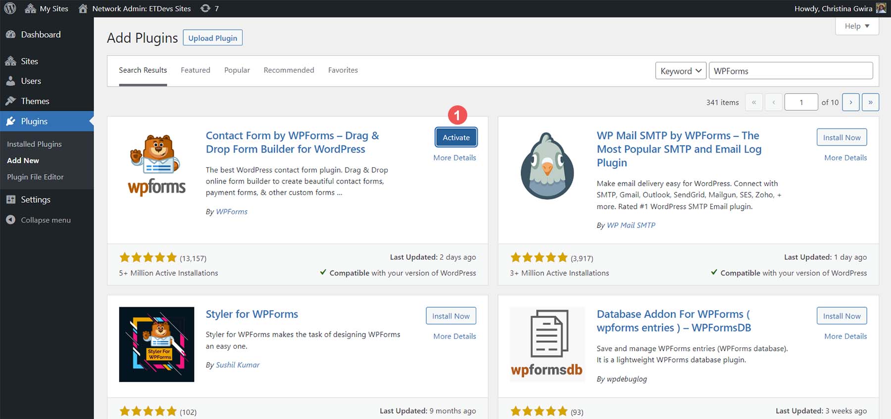Click the Network Admin home icon
The height and width of the screenshot is (419, 891).
[83, 8]
